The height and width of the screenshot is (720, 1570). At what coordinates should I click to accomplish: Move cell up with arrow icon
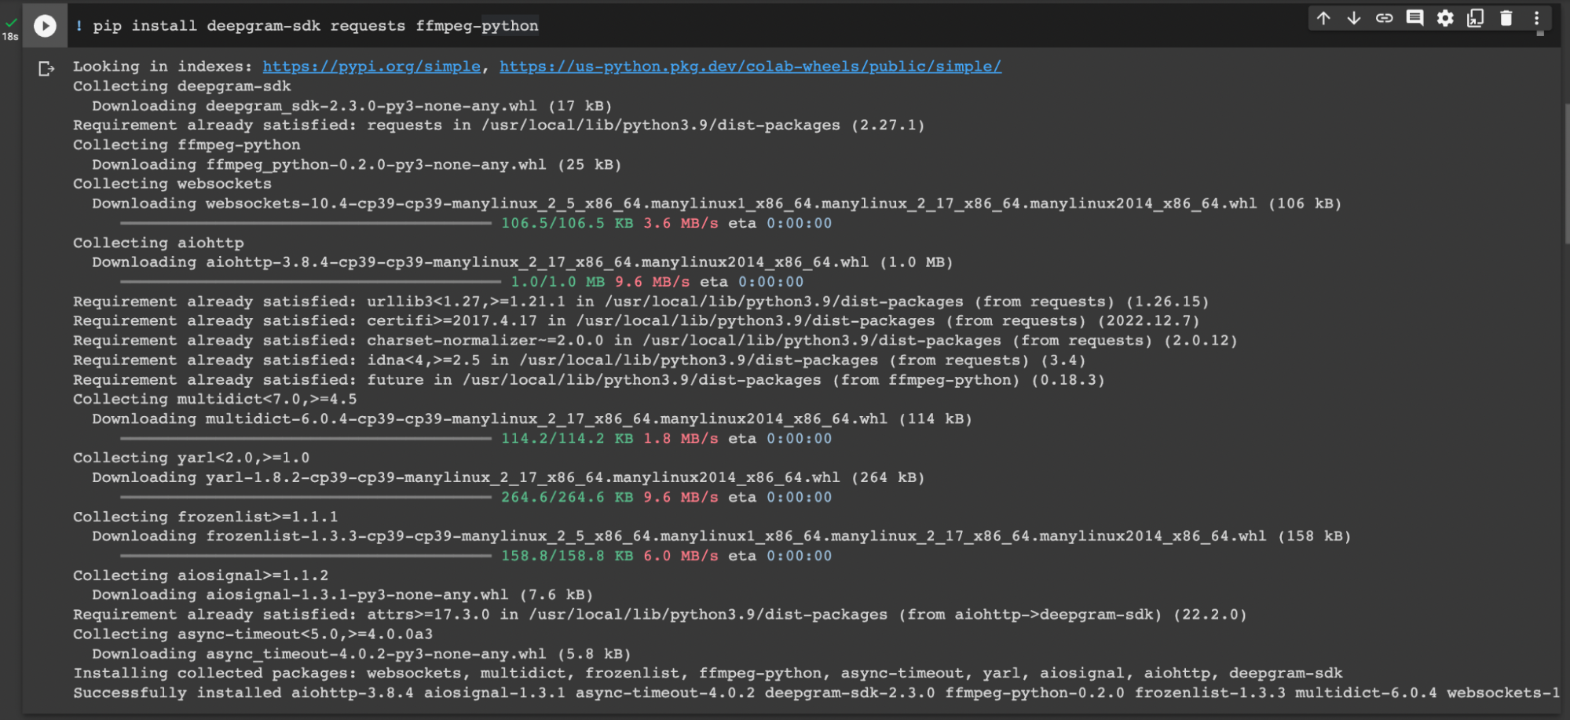(x=1323, y=18)
